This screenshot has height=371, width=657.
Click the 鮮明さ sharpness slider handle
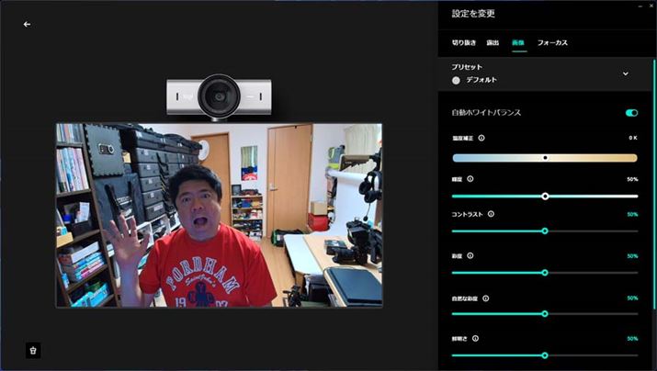(x=545, y=354)
